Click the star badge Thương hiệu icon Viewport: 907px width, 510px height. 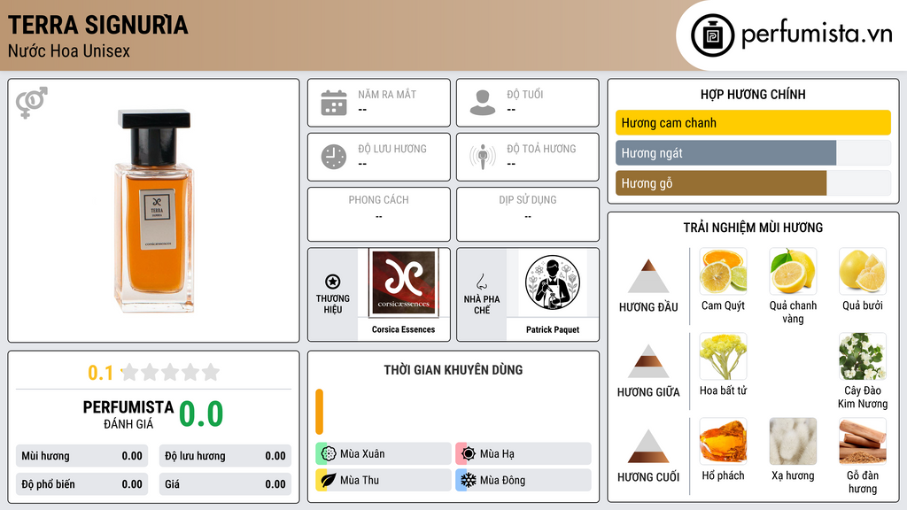coord(333,282)
